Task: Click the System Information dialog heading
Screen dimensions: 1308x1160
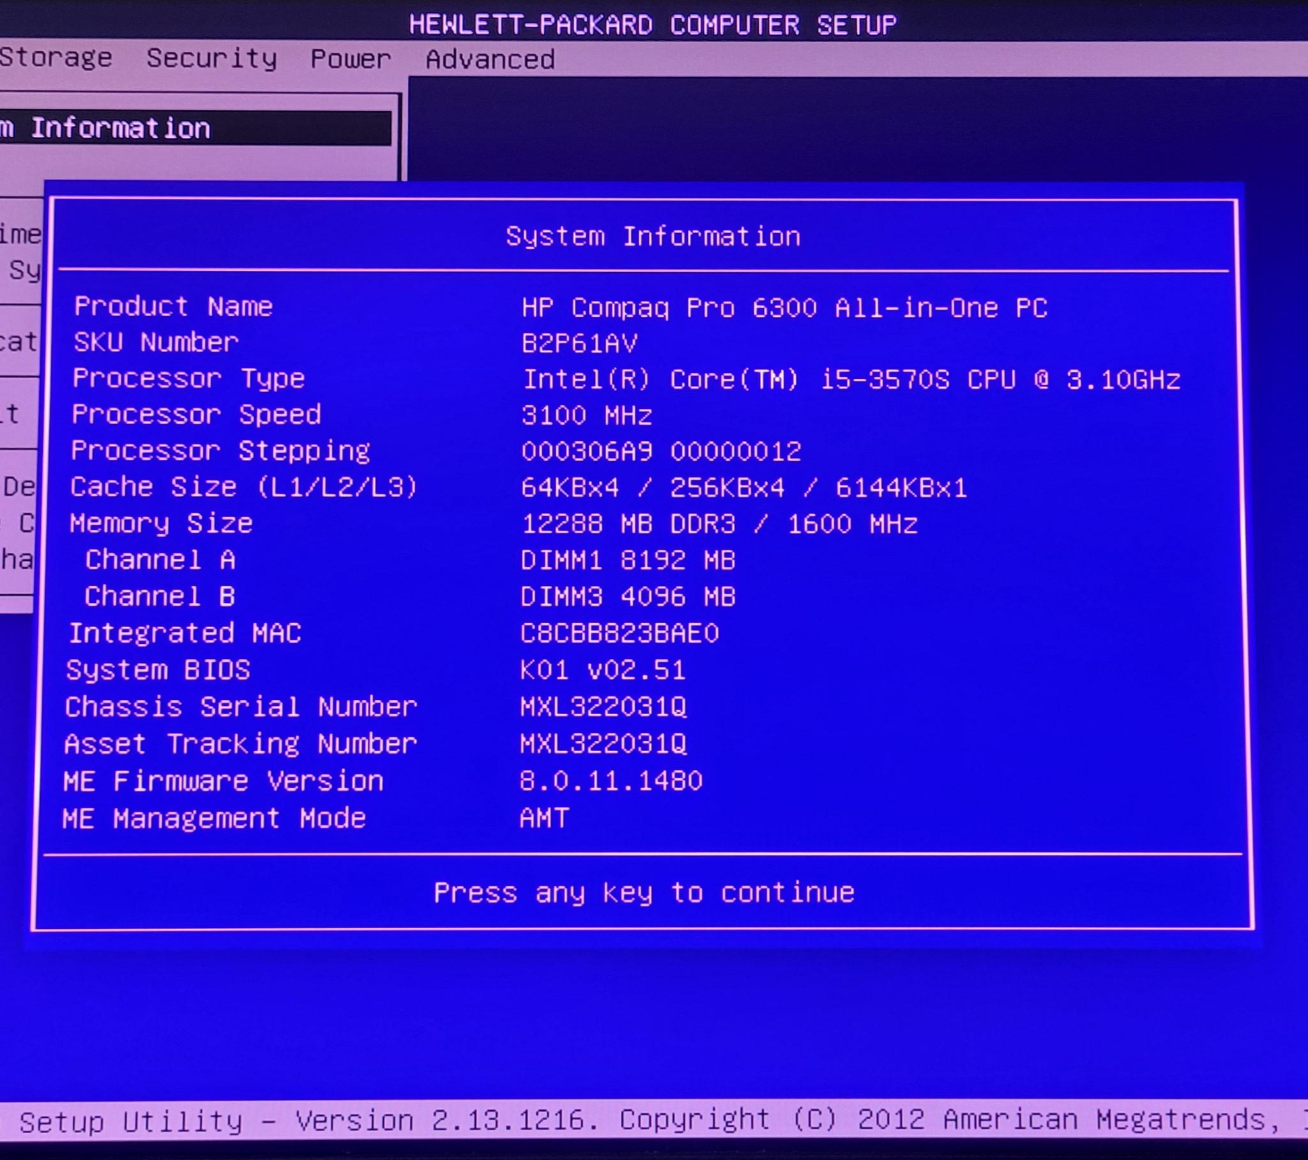Action: click(x=653, y=237)
